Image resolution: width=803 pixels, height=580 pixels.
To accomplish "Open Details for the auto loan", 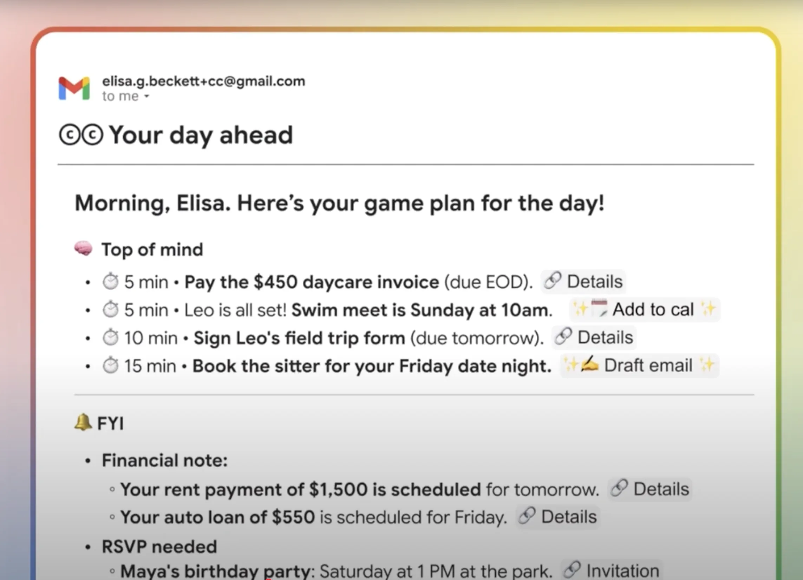I will click(558, 517).
